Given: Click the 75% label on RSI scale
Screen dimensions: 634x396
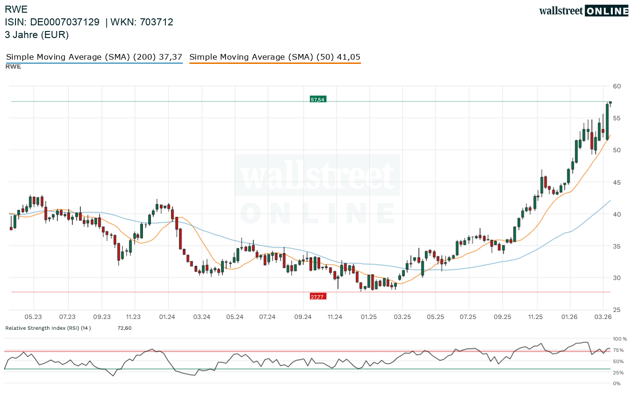Looking at the screenshot, I should click(618, 350).
